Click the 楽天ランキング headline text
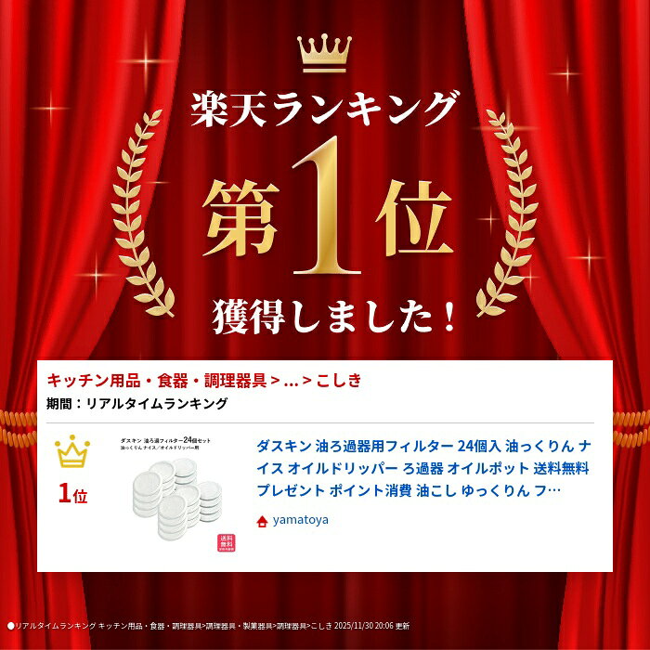 (x=325, y=109)
